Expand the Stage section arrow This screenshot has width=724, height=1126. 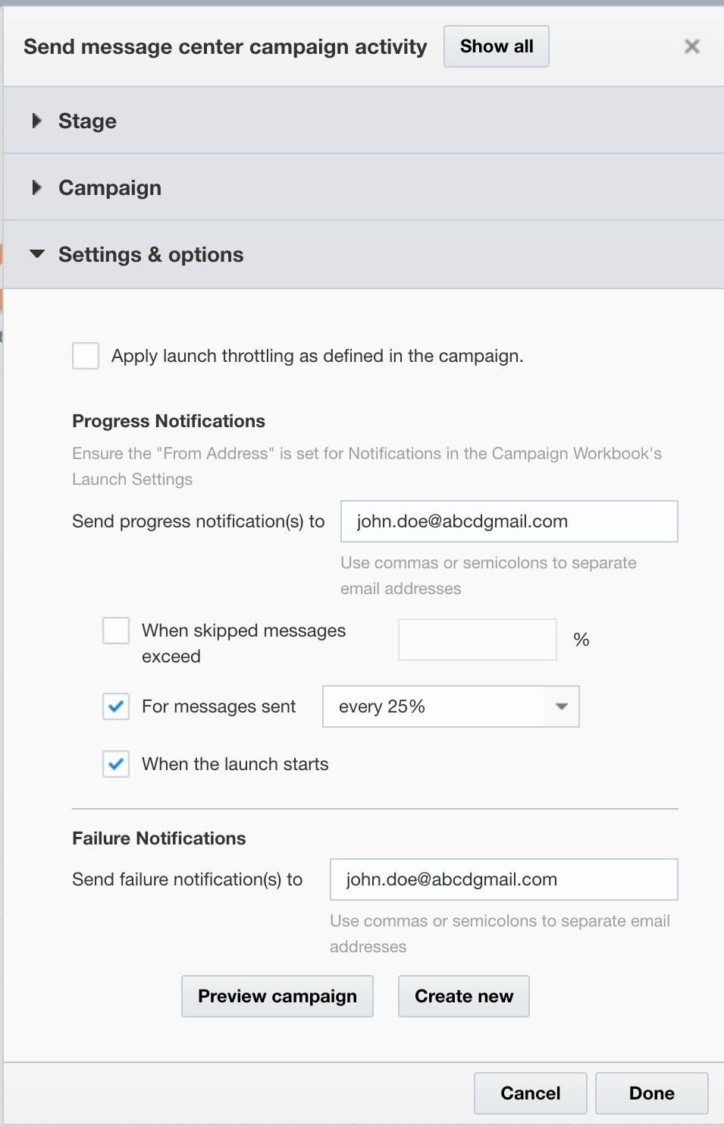(x=36, y=121)
